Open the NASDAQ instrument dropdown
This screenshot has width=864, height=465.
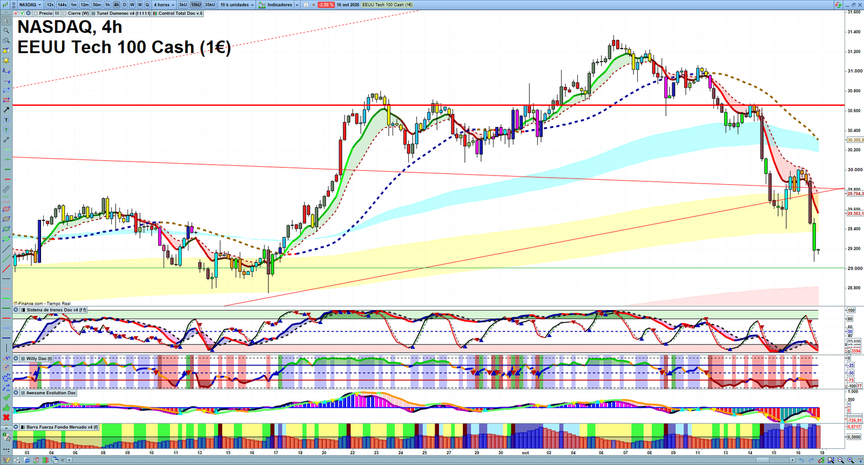[30, 5]
